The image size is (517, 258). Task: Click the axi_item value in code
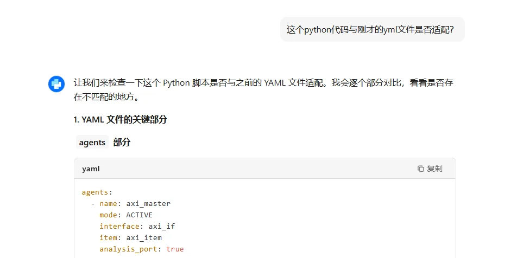(x=144, y=237)
